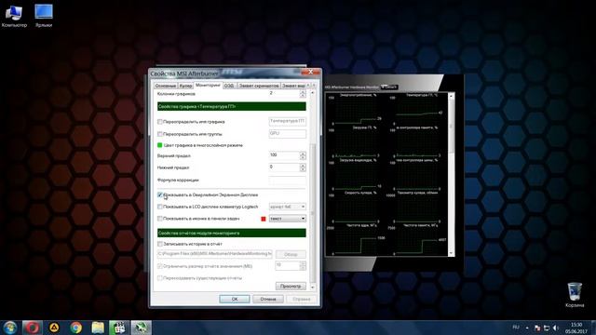
Task: Open the текст tray icon type dropdown
Action: pyautogui.click(x=288, y=219)
